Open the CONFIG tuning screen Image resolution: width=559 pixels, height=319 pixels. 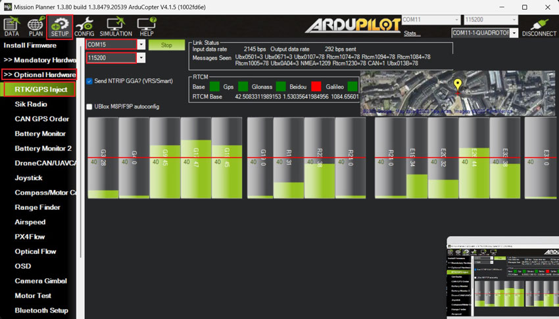tap(84, 27)
